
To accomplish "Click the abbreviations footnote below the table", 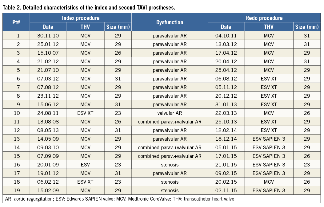I will tap(120, 199).
